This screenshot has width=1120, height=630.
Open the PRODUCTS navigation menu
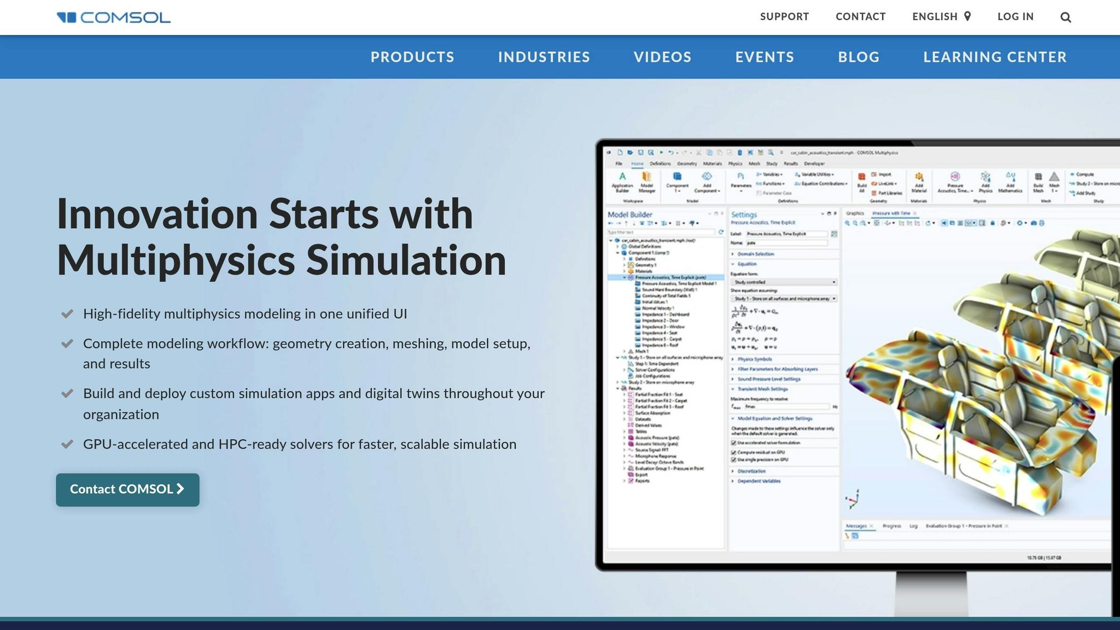(412, 57)
